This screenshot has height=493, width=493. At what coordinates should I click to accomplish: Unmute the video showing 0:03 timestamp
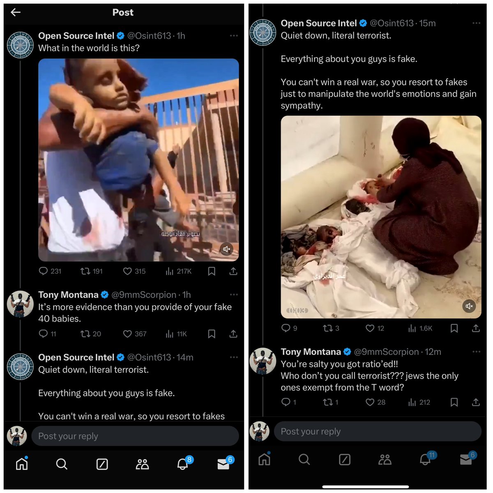click(469, 306)
